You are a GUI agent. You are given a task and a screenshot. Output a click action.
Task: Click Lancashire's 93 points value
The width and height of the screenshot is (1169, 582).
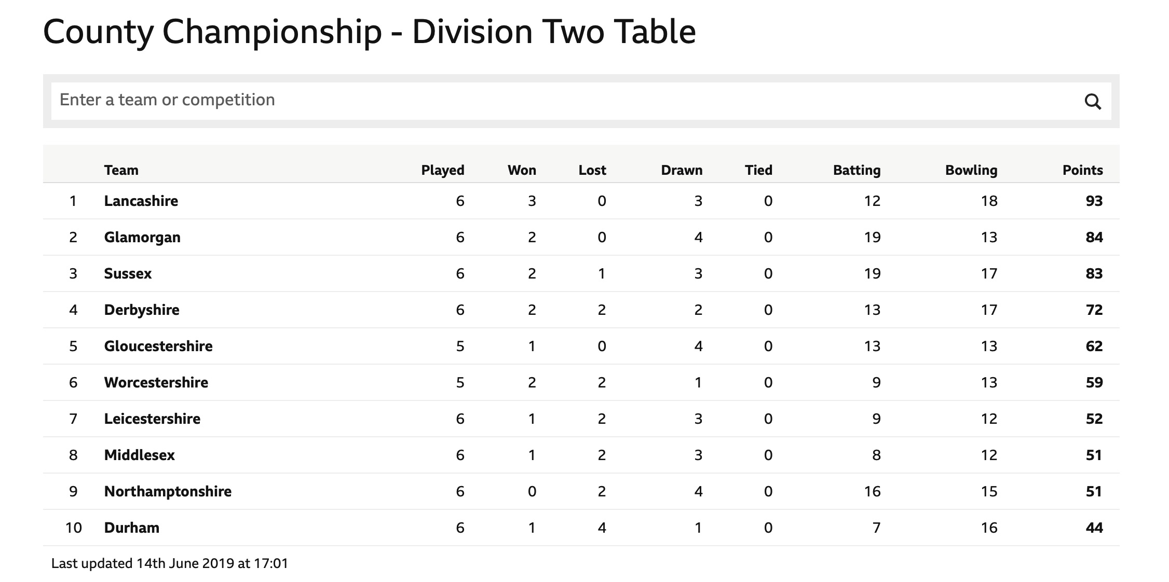pyautogui.click(x=1094, y=201)
